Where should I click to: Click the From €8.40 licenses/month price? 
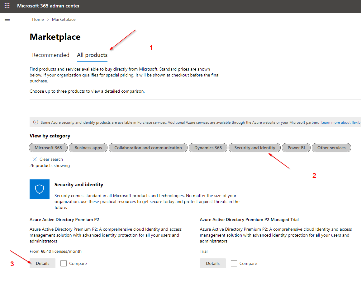click(x=55, y=252)
